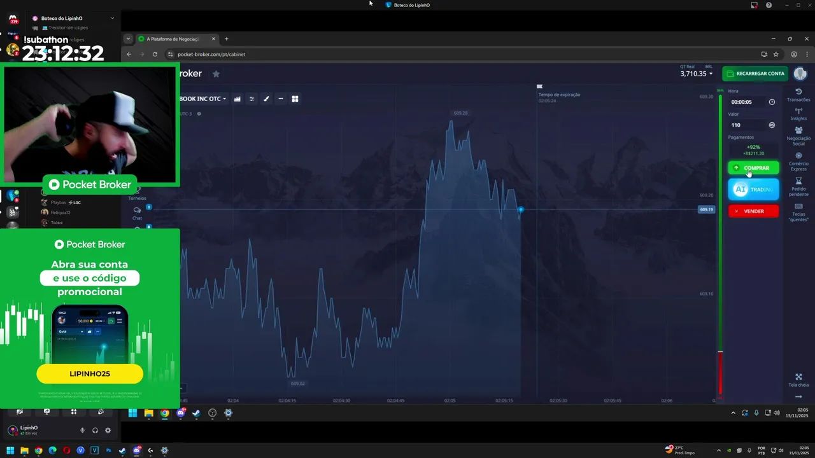This screenshot has width=815, height=458.
Task: Open Comércio Express panel
Action: [798, 162]
